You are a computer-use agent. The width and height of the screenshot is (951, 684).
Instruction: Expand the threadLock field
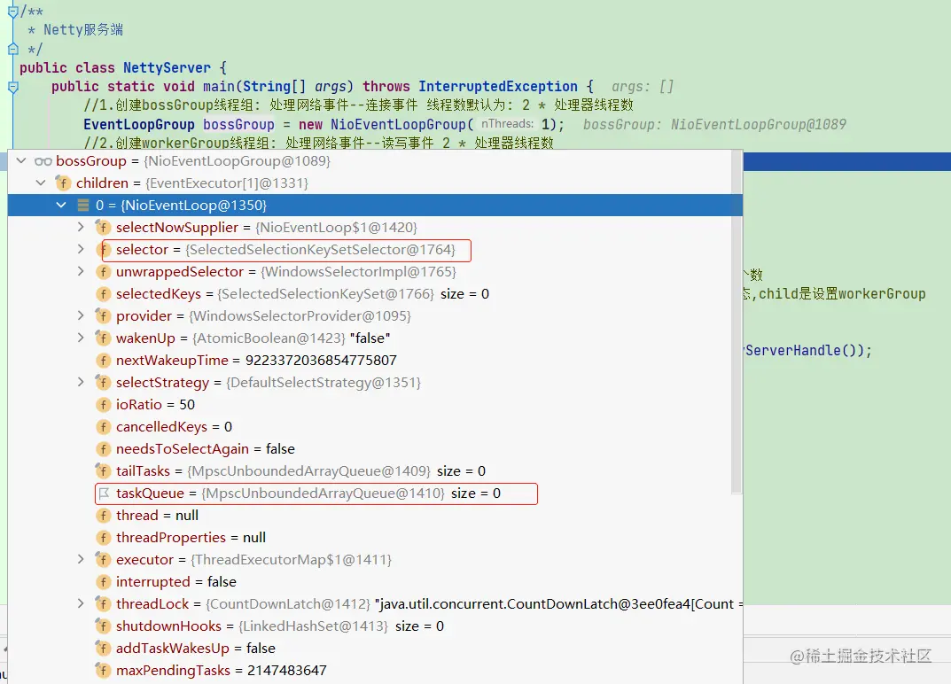pos(81,603)
